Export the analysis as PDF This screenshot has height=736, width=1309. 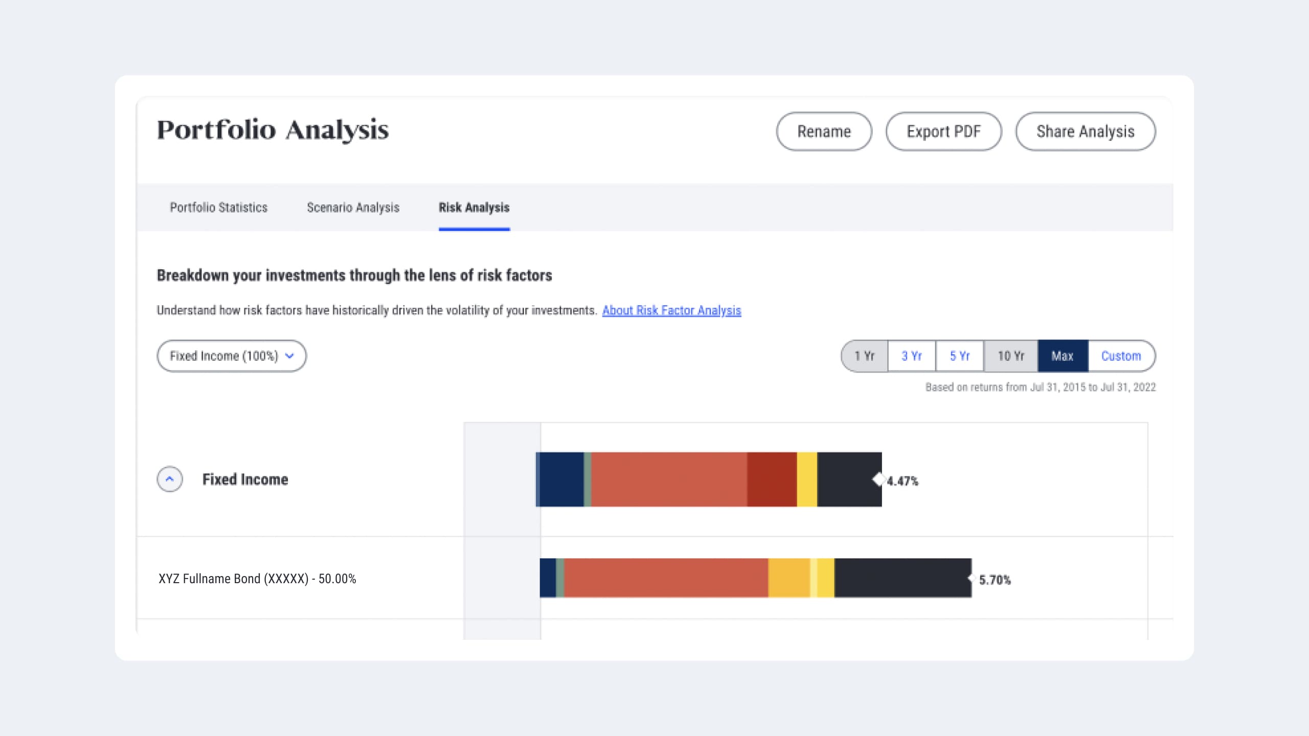[x=943, y=131]
